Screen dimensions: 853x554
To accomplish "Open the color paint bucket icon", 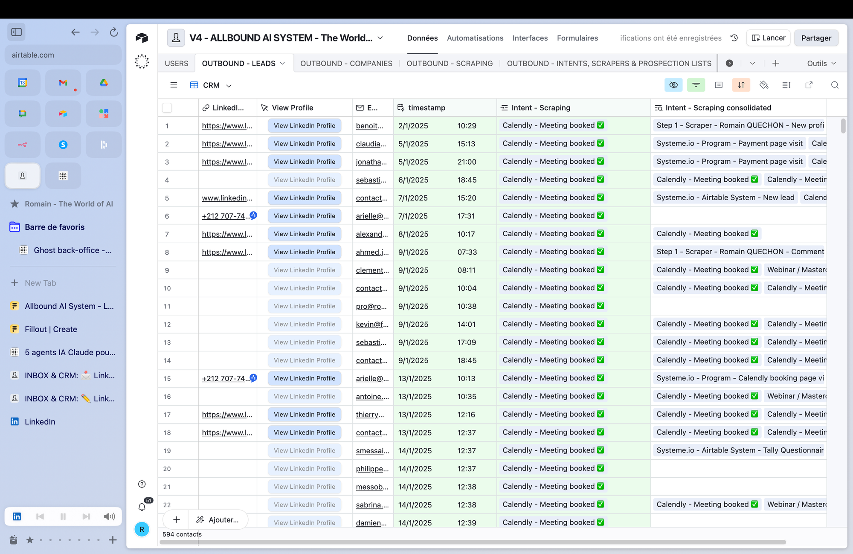I will click(x=764, y=85).
